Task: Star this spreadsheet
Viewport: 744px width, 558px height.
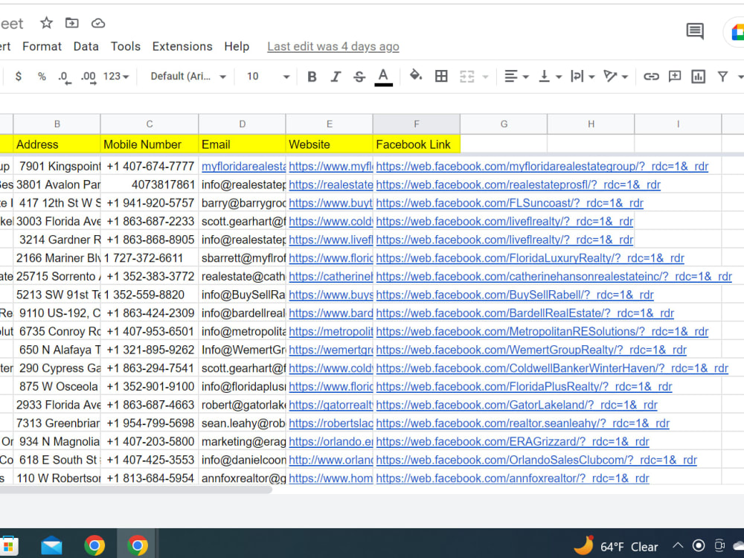Action: pos(46,23)
